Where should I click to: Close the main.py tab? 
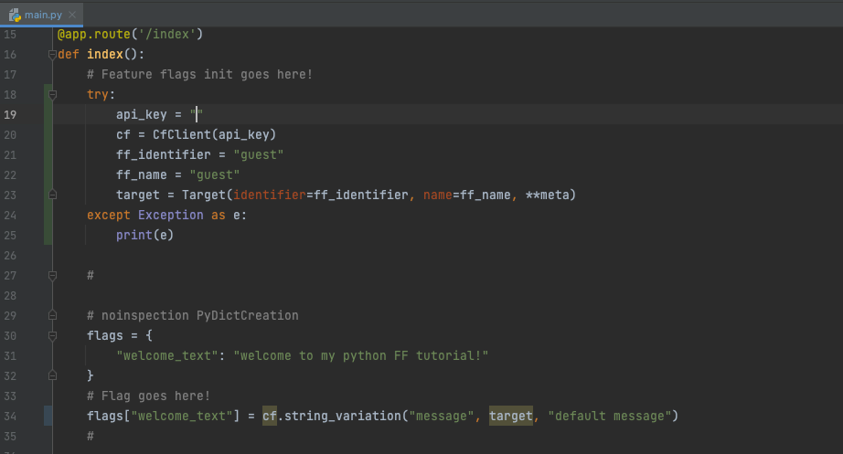pyautogui.click(x=72, y=15)
